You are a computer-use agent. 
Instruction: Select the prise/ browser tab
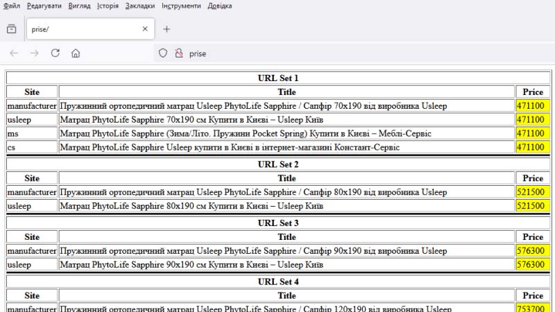(x=91, y=29)
